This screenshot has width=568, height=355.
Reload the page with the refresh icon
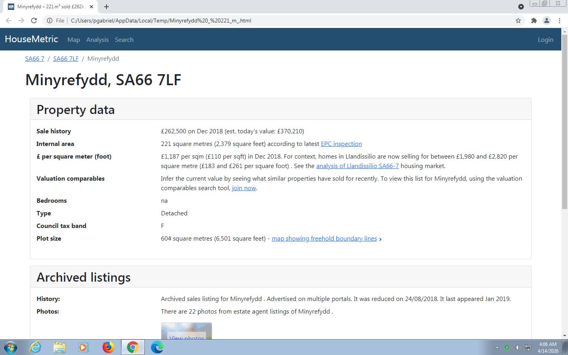point(34,21)
